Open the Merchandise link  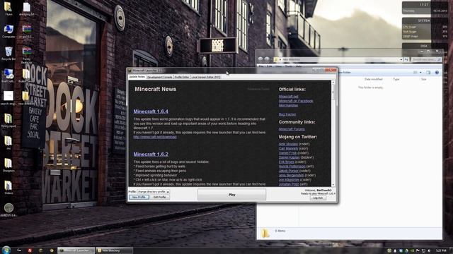(x=288, y=105)
